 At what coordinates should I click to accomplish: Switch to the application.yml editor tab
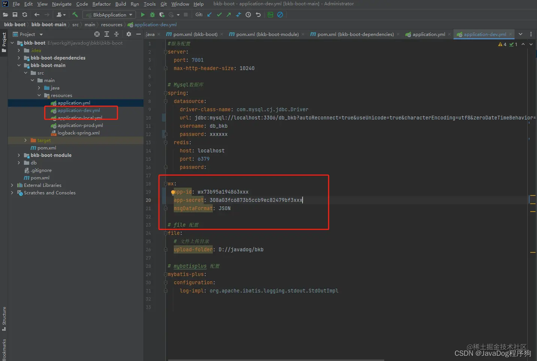coord(428,34)
